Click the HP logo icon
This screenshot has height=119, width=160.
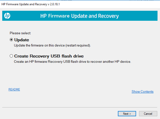tap(7, 16)
